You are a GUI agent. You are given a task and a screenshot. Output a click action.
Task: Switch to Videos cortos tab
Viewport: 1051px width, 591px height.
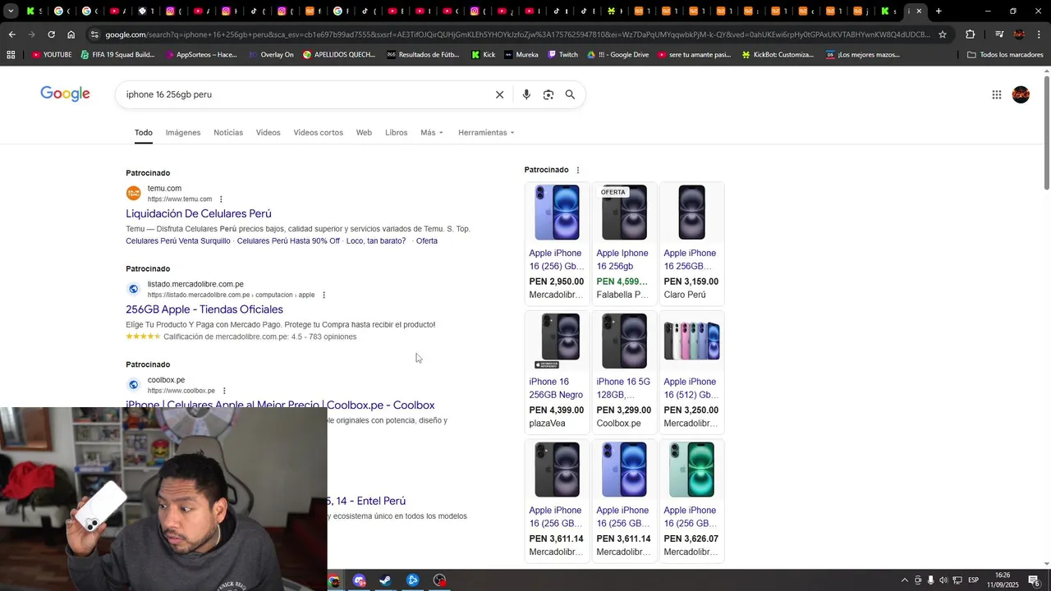[319, 132]
